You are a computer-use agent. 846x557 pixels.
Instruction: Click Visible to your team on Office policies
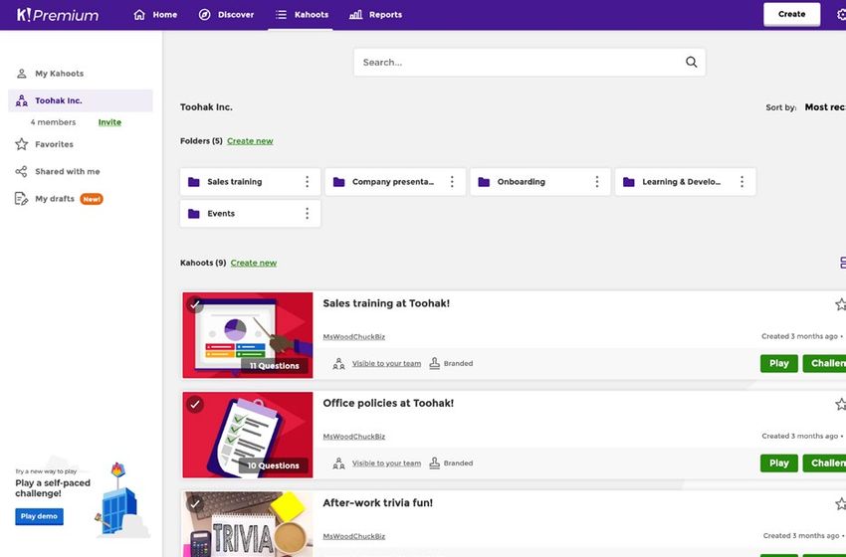(386, 464)
